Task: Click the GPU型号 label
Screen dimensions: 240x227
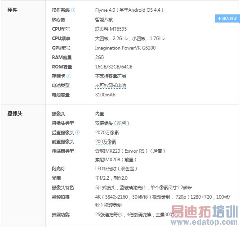Action: [x=61, y=48]
